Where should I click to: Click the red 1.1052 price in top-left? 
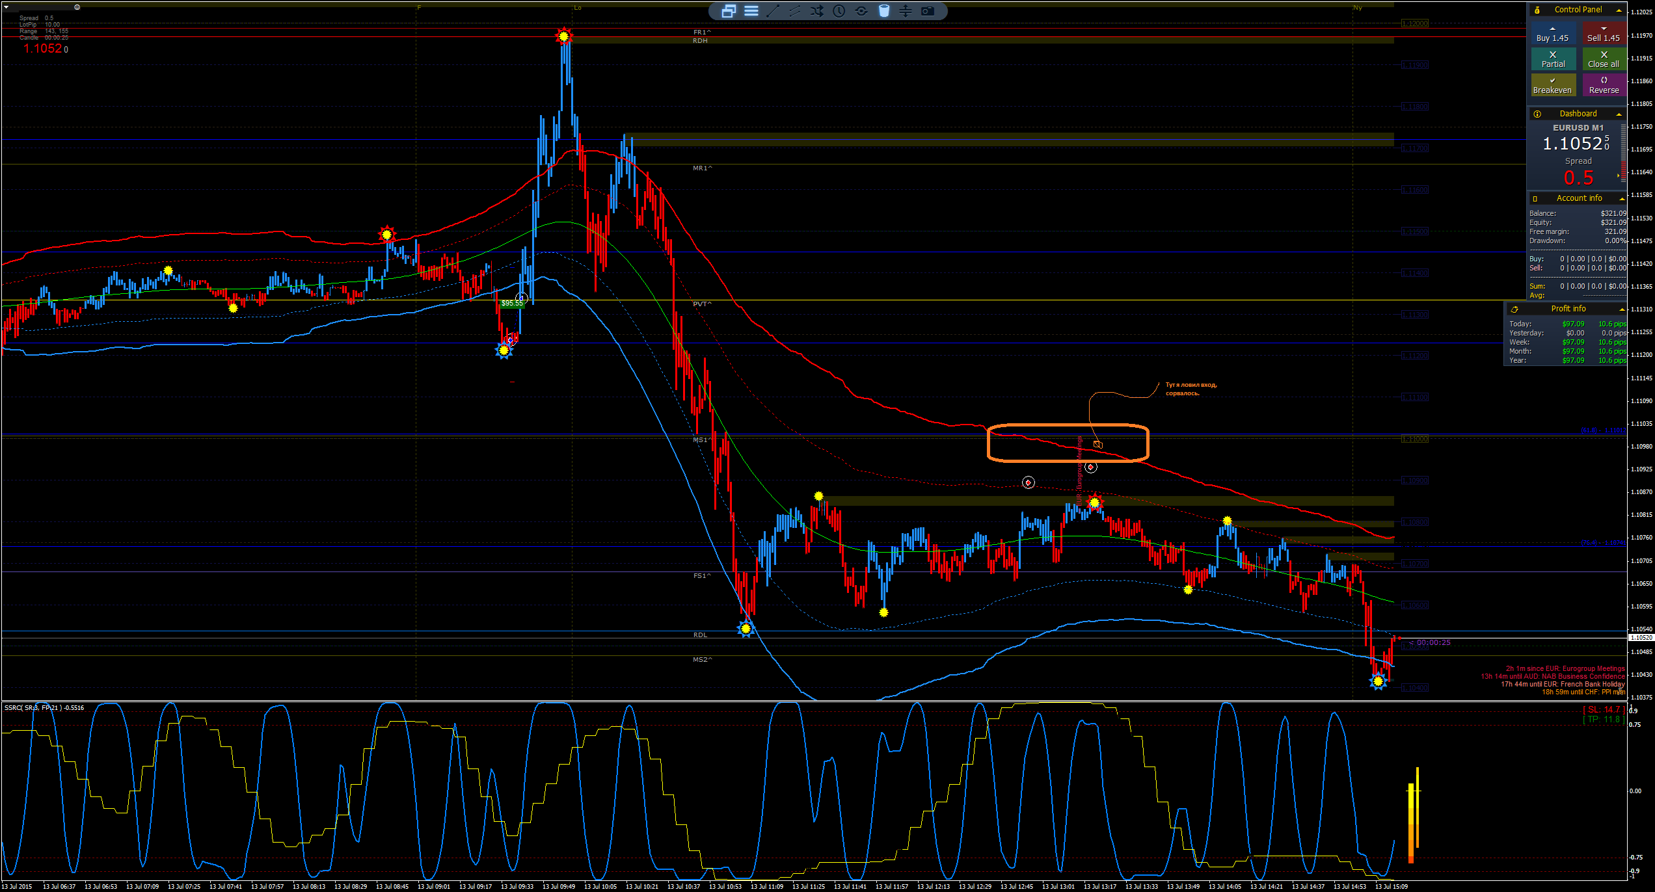[x=43, y=49]
